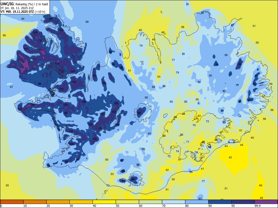Click the humidity value '60' on the map

coord(107,159)
